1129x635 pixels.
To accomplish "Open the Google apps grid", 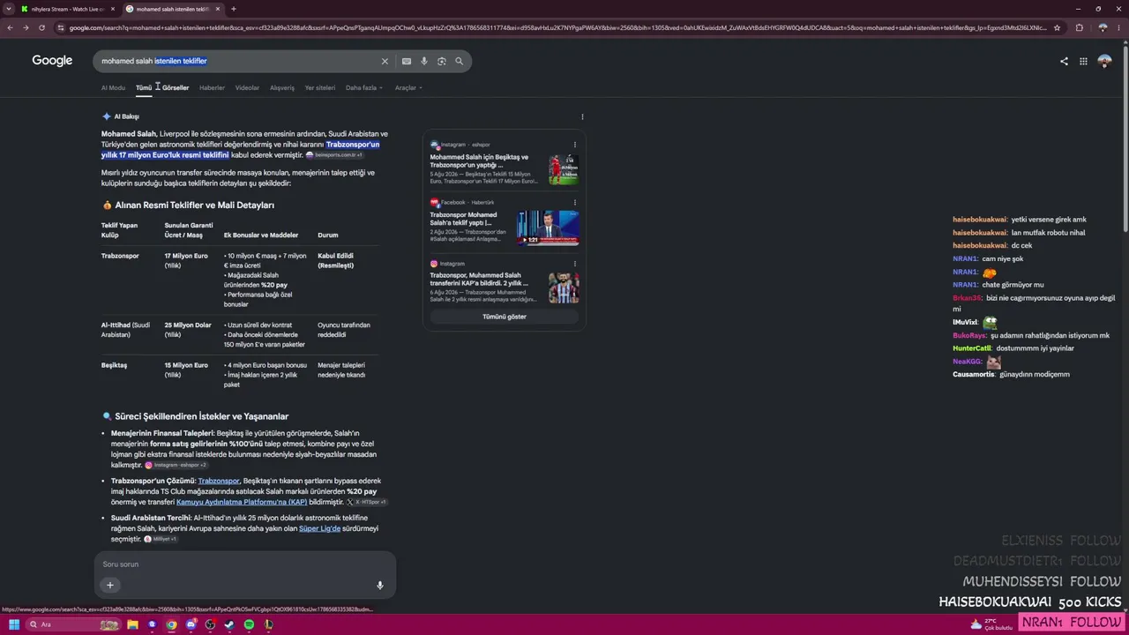I will pyautogui.click(x=1083, y=61).
